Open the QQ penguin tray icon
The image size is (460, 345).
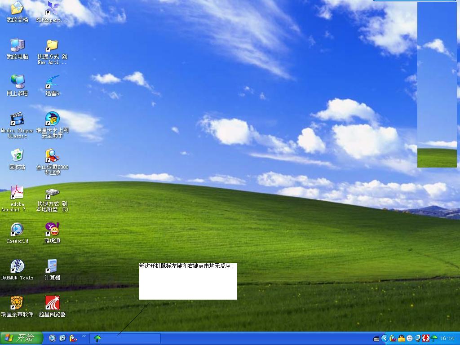point(401,339)
